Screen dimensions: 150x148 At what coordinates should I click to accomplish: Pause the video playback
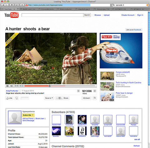point(7,86)
